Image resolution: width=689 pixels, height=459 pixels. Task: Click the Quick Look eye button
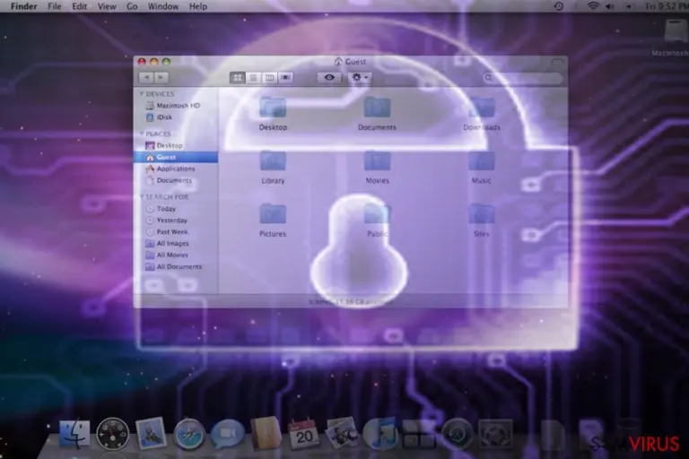coord(329,78)
